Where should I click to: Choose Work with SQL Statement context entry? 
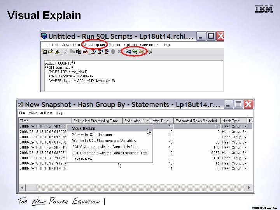click(x=109, y=135)
